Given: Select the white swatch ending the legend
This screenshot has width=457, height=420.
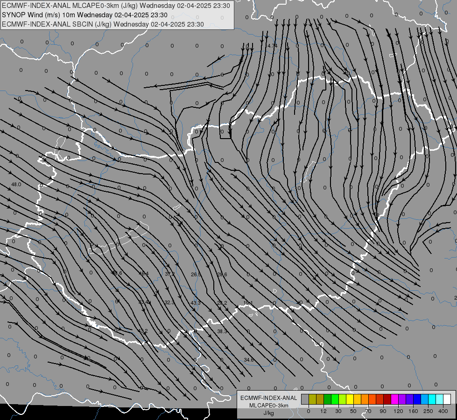Looking at the screenshot, I should coord(447,399).
